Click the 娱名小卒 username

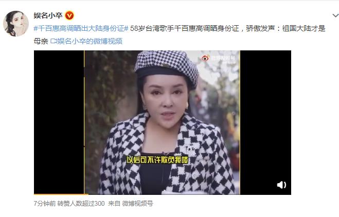[x=48, y=15]
